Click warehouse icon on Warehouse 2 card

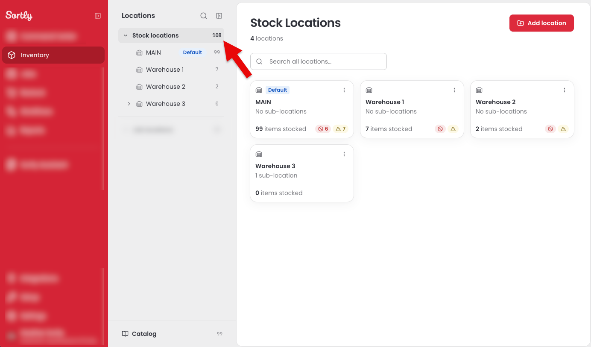pos(479,90)
